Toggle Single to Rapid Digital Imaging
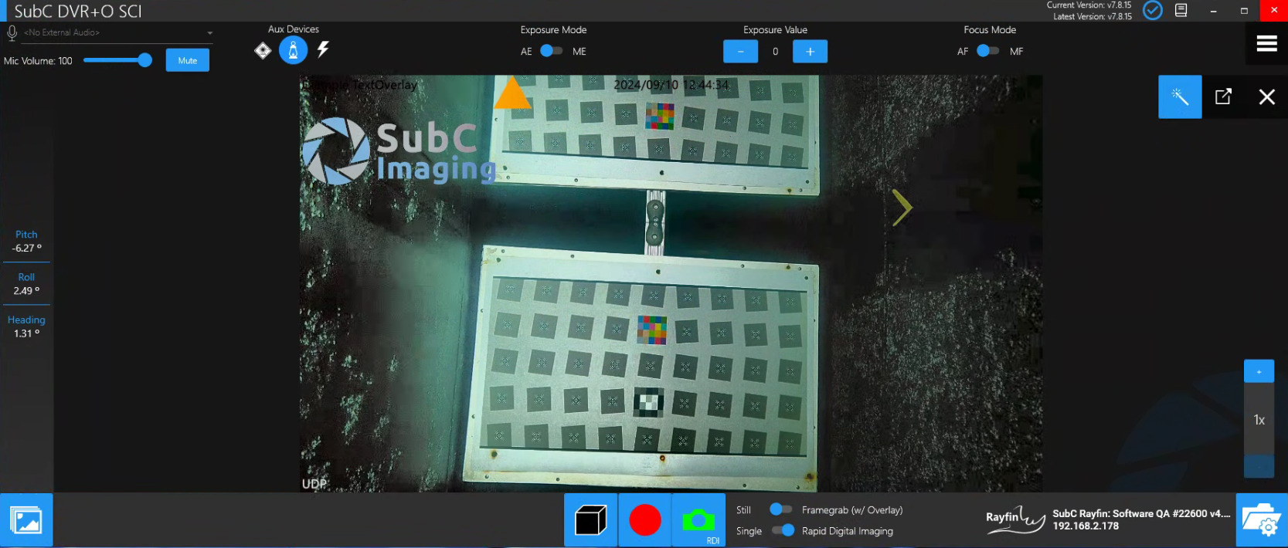This screenshot has height=548, width=1288. (783, 530)
